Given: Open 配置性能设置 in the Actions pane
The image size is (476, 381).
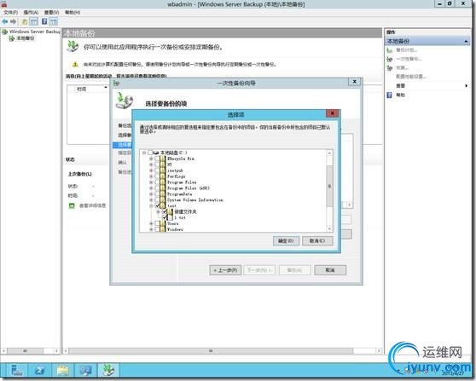Looking at the screenshot, I should tap(411, 77).
